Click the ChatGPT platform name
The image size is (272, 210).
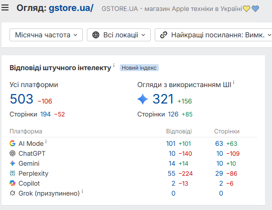pyautogui.click(x=32, y=154)
